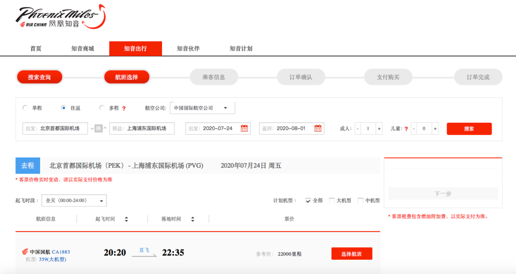The height and width of the screenshot is (274, 516).
Task: Click the return date field 2020-08-01
Action: 291,128
